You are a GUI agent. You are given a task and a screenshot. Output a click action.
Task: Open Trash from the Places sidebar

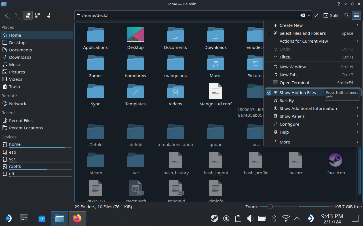(x=14, y=87)
